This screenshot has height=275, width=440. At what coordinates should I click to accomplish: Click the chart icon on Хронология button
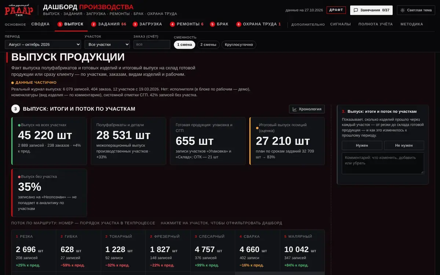[295, 109]
